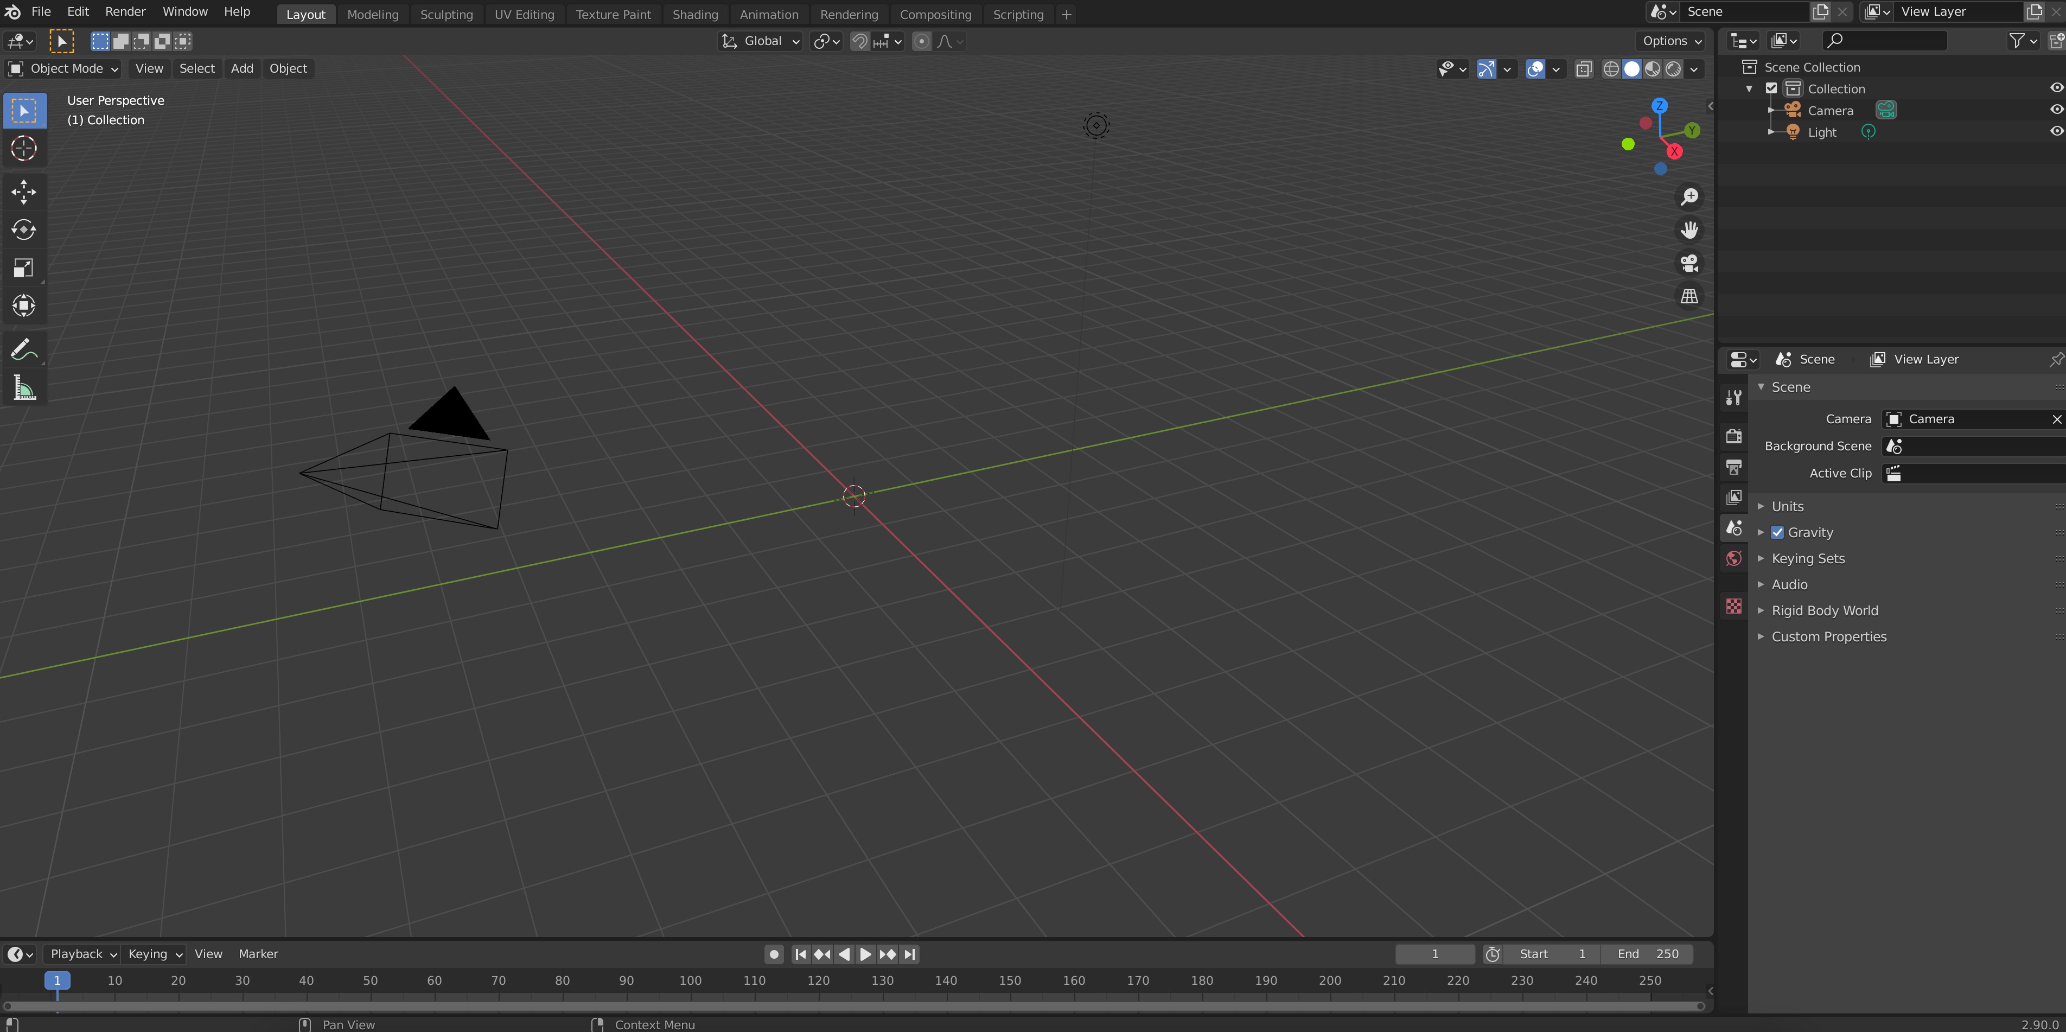Click the viewport zoom magnifier icon
The height and width of the screenshot is (1032, 2066).
1690,196
